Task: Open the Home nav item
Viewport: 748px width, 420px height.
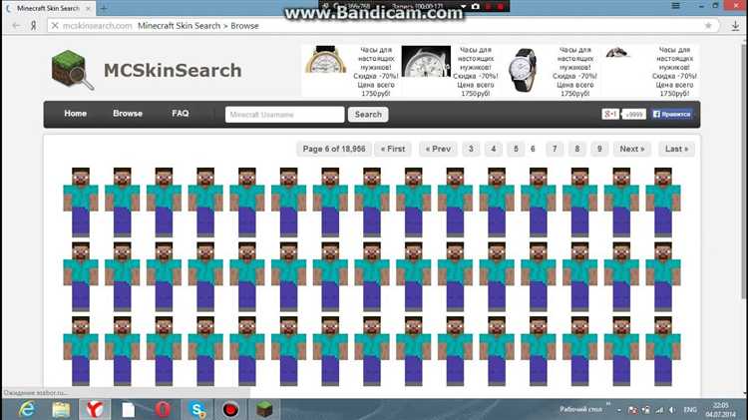Action: (76, 114)
